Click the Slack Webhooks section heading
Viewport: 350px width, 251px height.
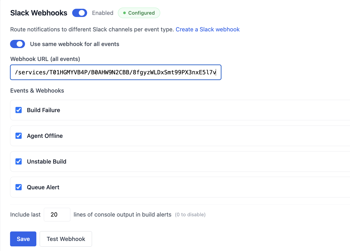[x=39, y=13]
